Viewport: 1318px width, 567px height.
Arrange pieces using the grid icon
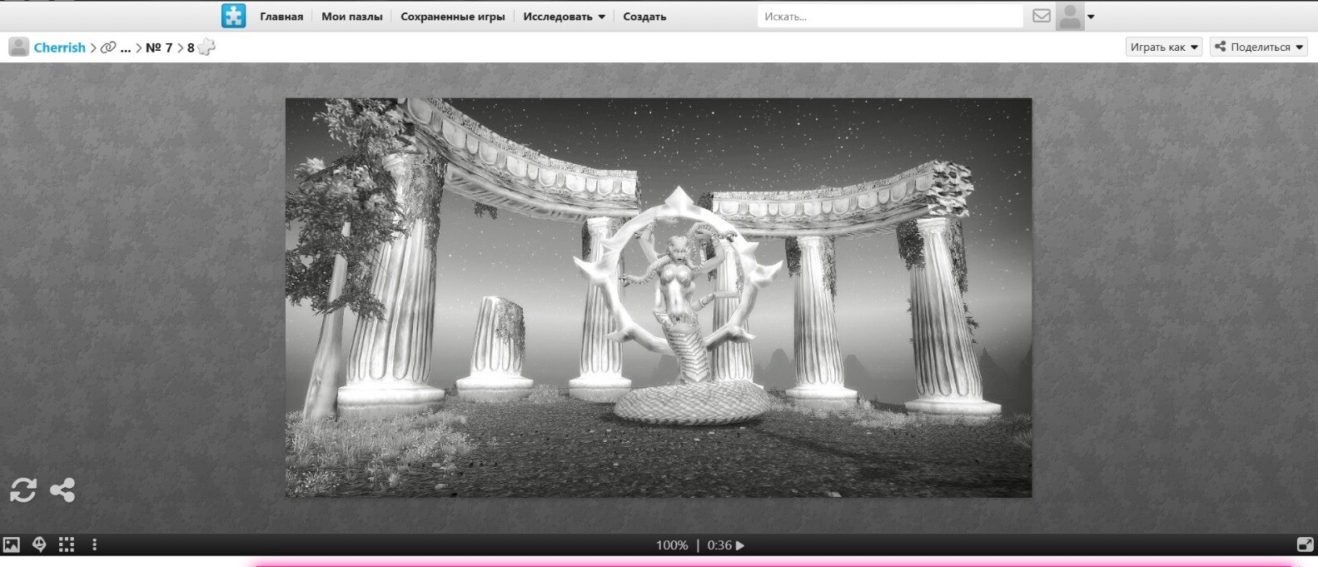(67, 545)
